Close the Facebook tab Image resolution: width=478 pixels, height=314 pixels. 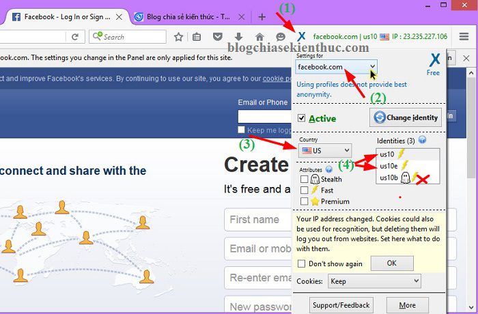(119, 17)
